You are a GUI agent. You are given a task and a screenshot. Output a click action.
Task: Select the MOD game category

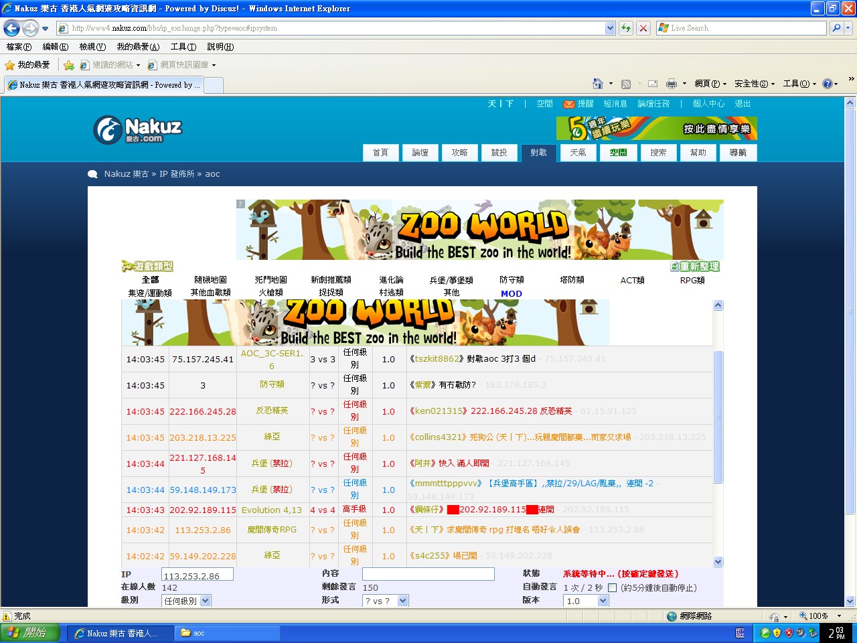512,293
